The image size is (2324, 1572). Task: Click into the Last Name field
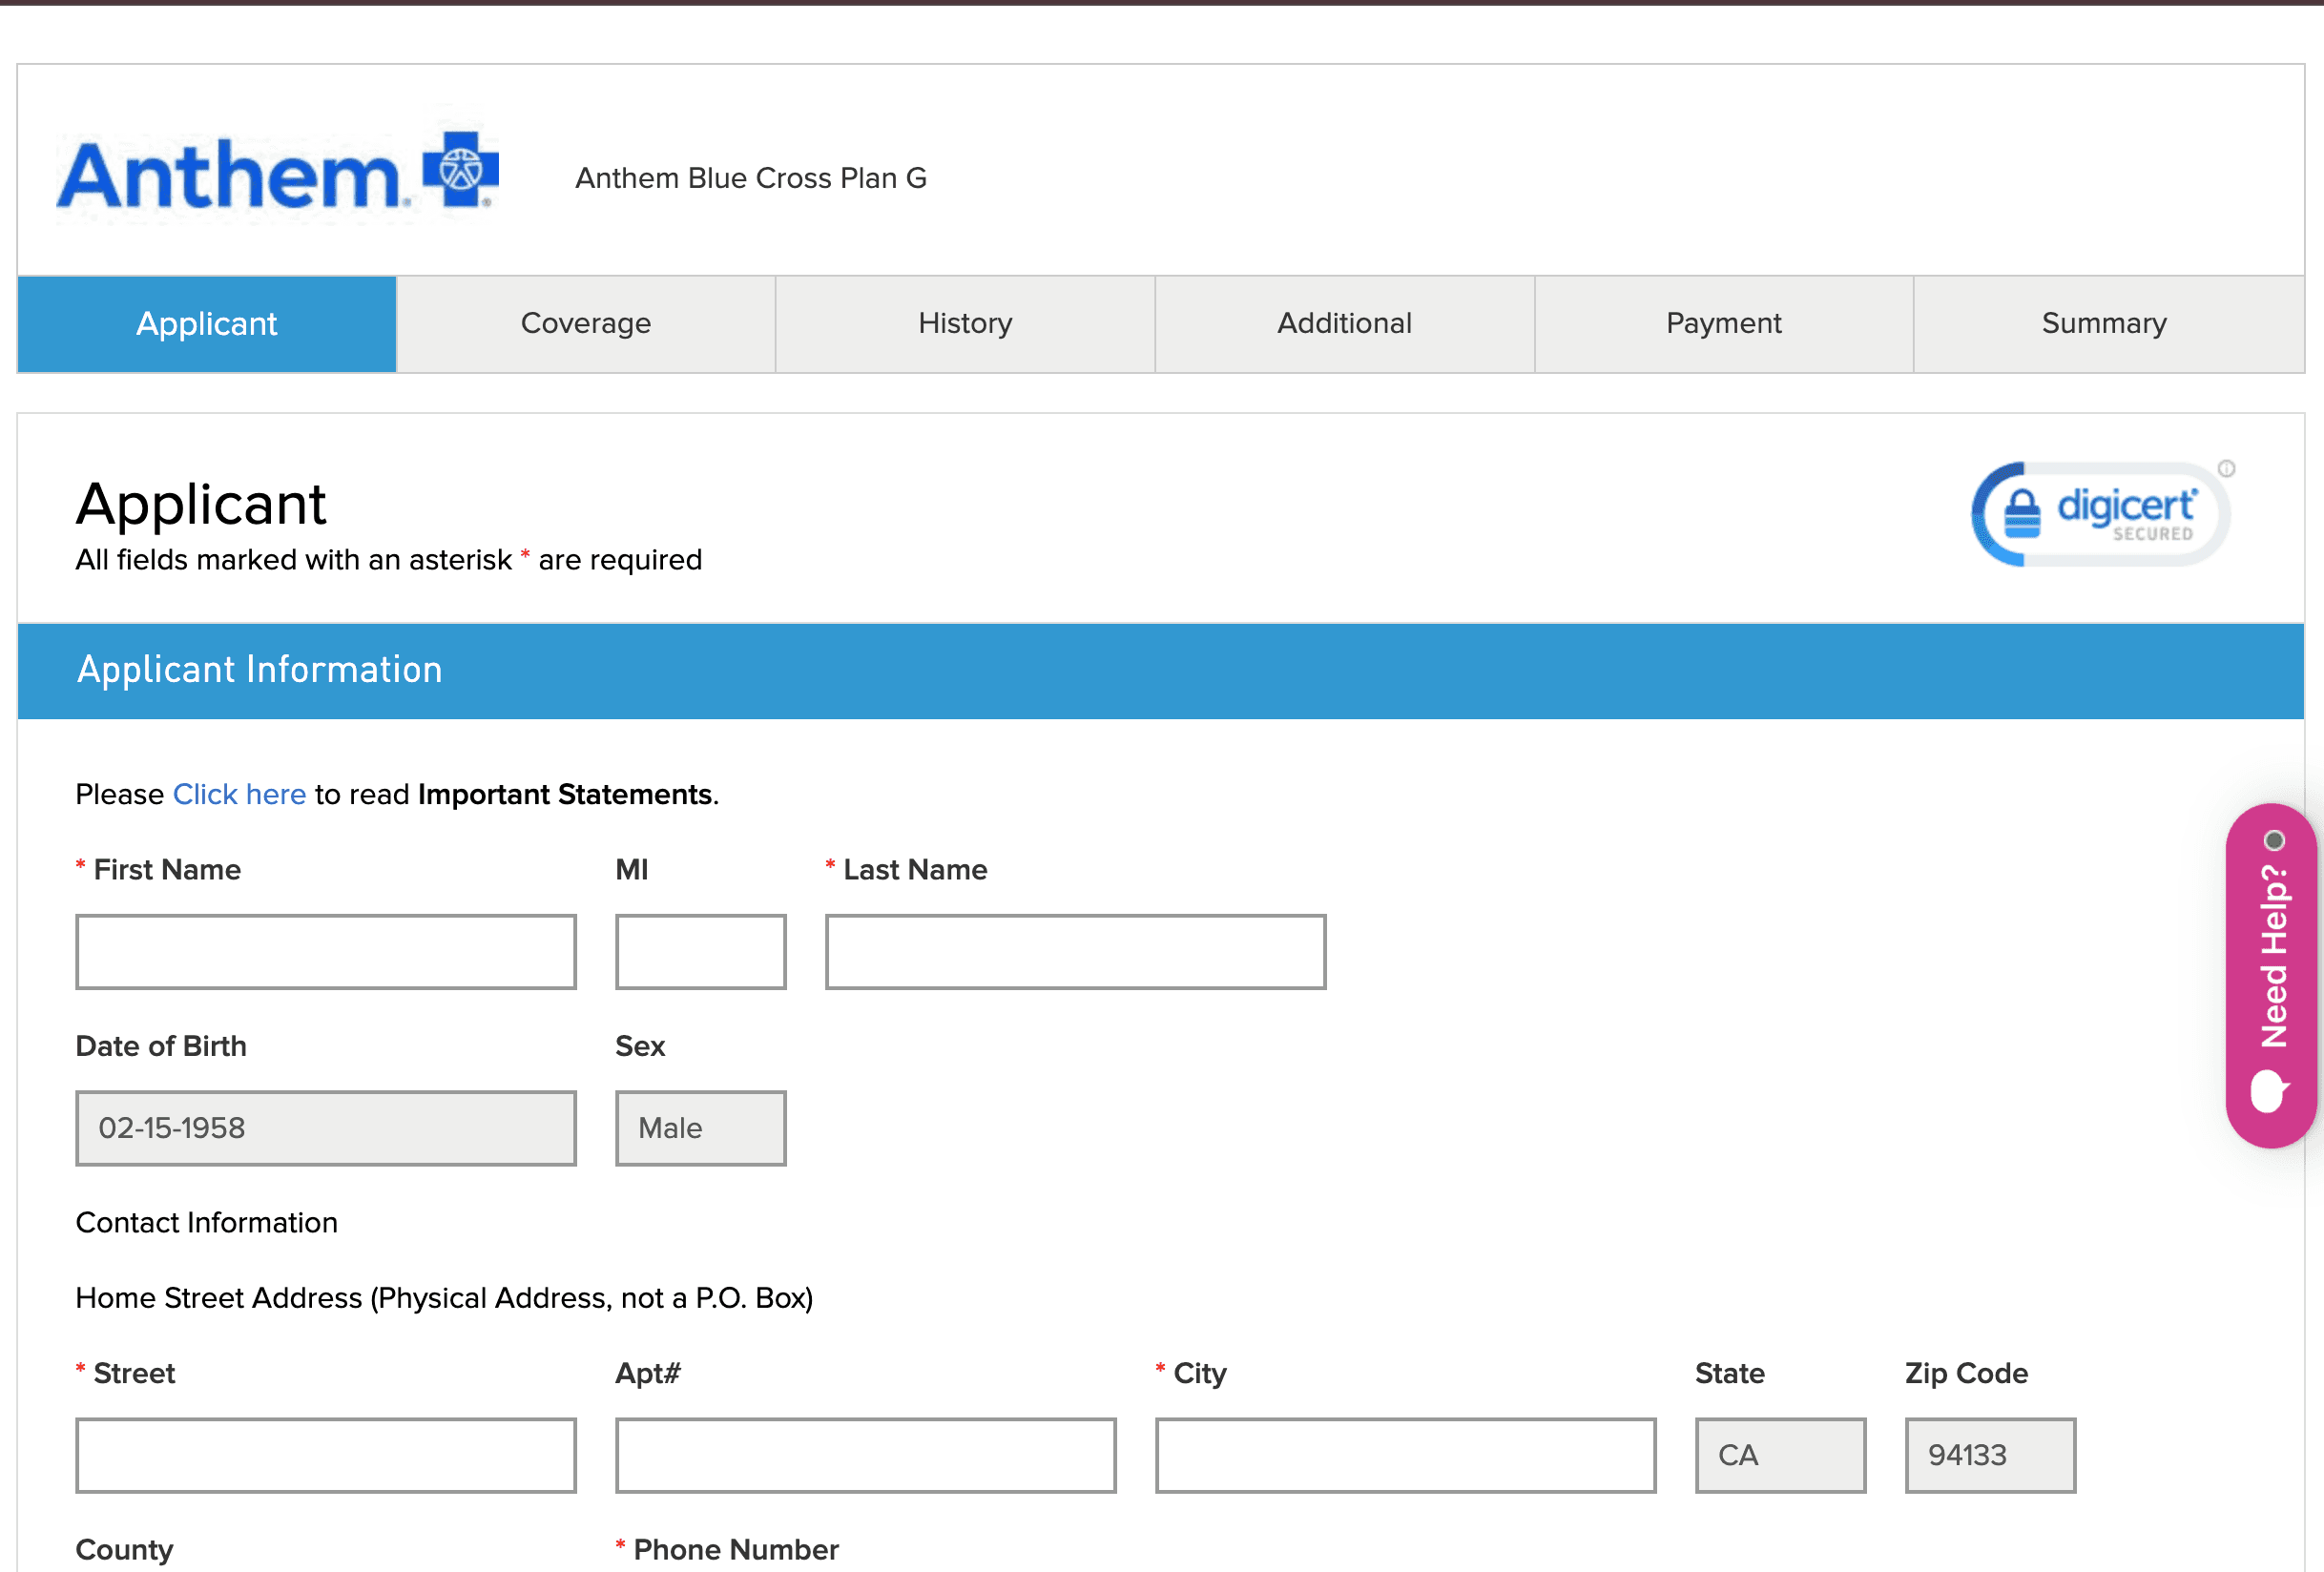pyautogui.click(x=1074, y=952)
